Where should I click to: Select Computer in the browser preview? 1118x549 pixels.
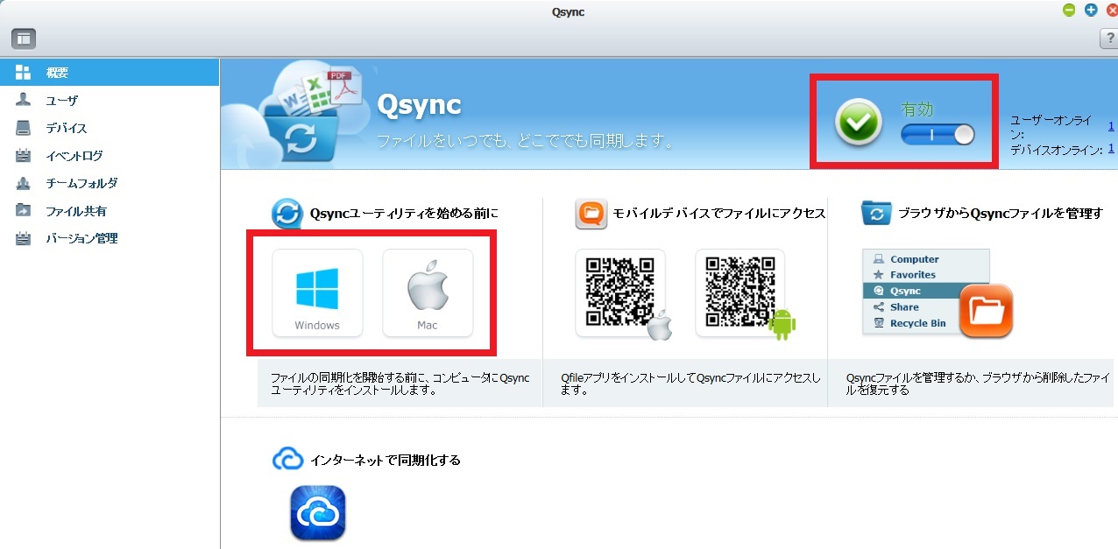click(x=914, y=259)
